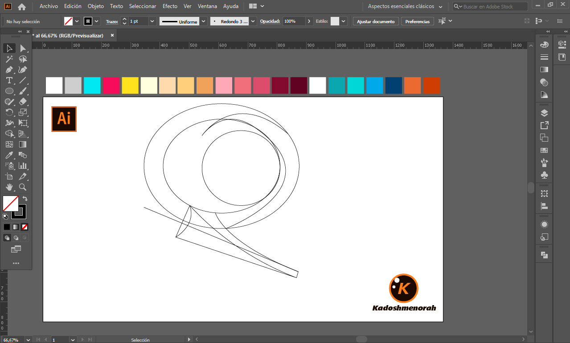Select the Zoom magnifier tool

pos(23,187)
